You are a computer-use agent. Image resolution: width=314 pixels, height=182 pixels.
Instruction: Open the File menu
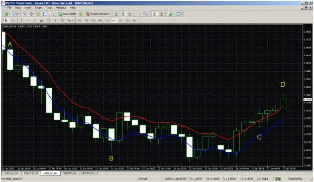(9, 8)
